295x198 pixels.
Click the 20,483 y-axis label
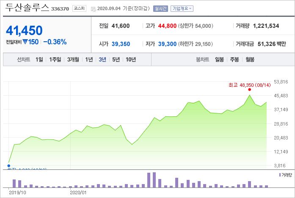tap(281, 138)
